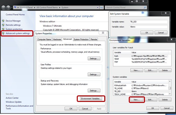
Task: Open Performance Information and Tools link
Action: (19, 107)
